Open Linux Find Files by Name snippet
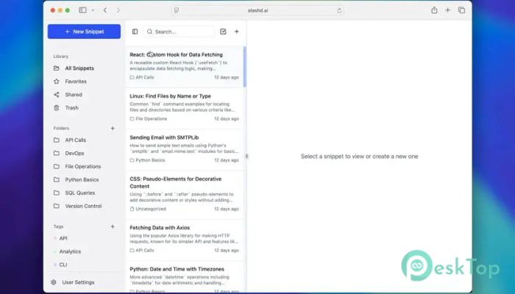Screen dimensions: 515x294 click(184, 108)
